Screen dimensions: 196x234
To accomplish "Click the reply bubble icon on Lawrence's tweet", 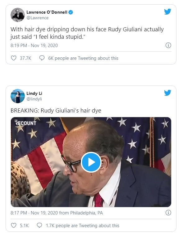I will tap(42, 58).
